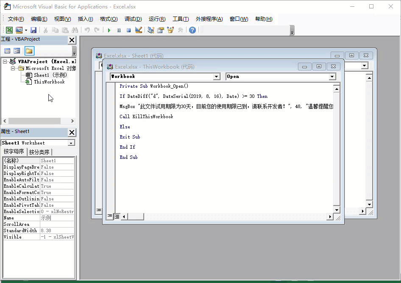Image resolution: width=401 pixels, height=283 pixels.
Task: Select the Visible property row value
Action: tap(57, 237)
